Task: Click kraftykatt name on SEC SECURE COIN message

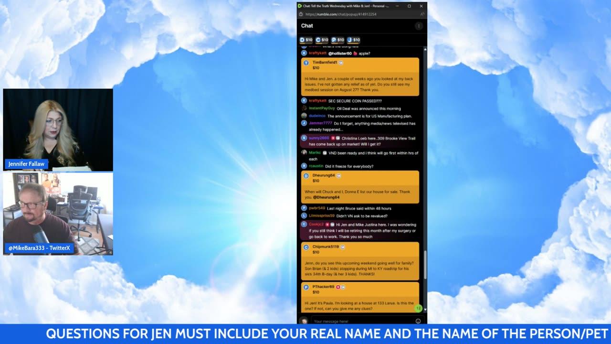Action: pyautogui.click(x=317, y=101)
